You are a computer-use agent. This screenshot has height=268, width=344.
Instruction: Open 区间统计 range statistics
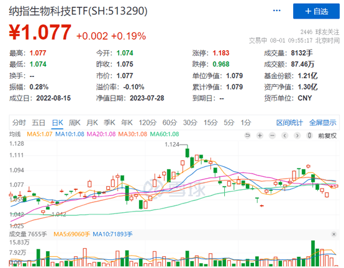pyautogui.click(x=289, y=122)
